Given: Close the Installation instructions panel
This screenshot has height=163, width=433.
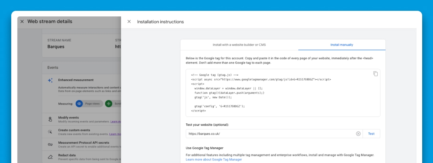Looking at the screenshot, I should click(x=129, y=22).
